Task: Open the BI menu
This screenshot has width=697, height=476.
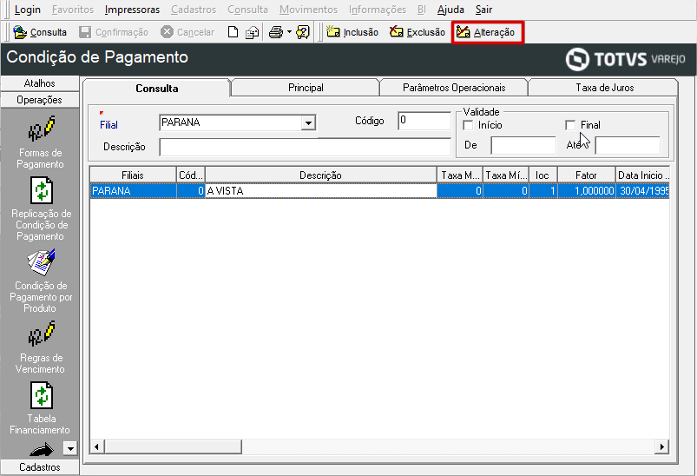Action: [x=421, y=10]
